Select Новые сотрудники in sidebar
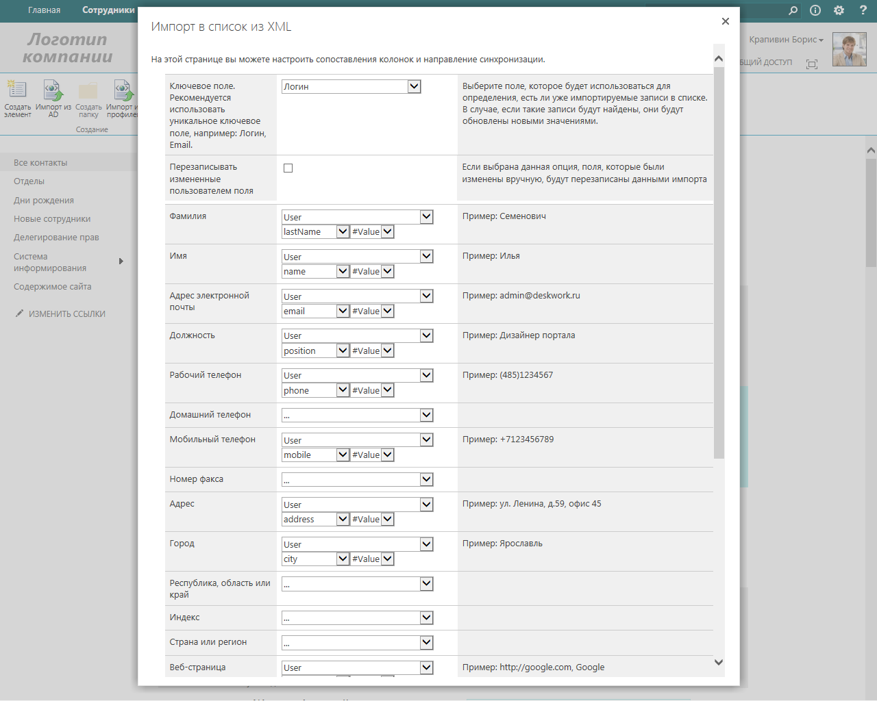Image resolution: width=877 pixels, height=701 pixels. pos(52,219)
